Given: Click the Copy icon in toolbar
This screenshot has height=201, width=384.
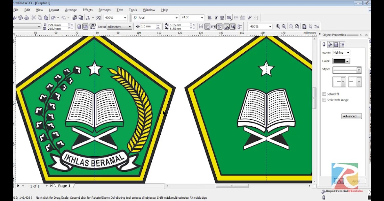Looking at the screenshot, I should [x=40, y=18].
